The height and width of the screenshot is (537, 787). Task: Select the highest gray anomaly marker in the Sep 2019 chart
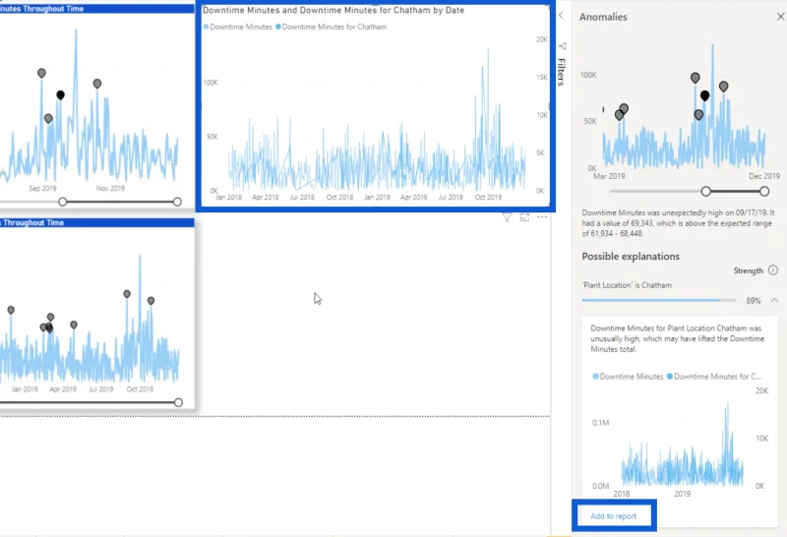click(x=41, y=74)
